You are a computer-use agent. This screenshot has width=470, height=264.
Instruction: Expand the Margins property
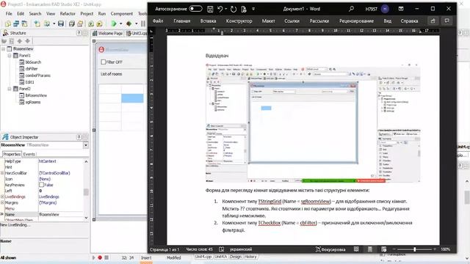[x=2, y=202]
